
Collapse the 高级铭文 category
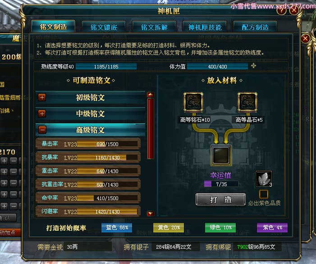(x=42, y=130)
